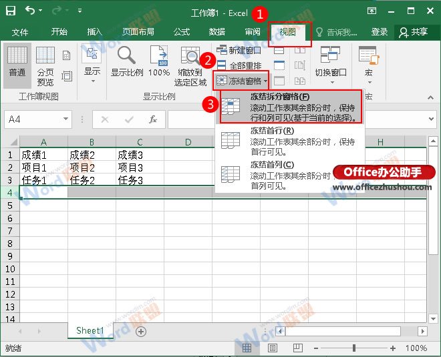Collapse the ribbon with the chevron
Screen dimensions: 441x357
click(x=430, y=97)
